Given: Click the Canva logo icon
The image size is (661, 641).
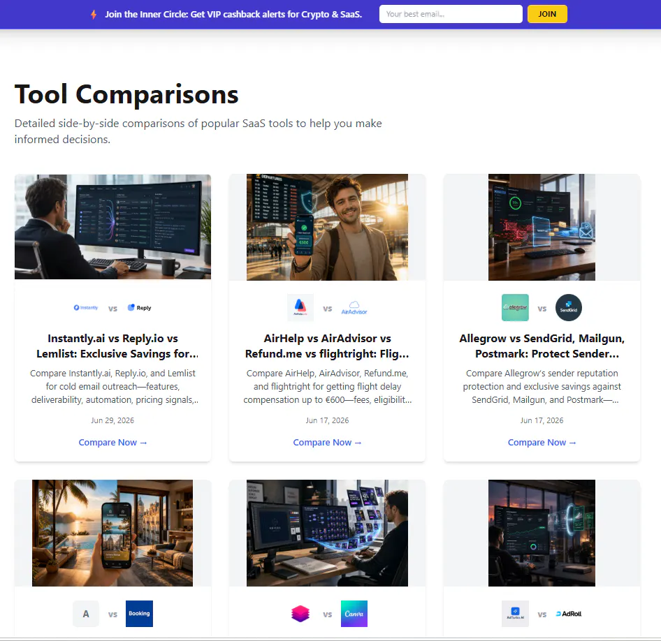Looking at the screenshot, I should (x=354, y=614).
